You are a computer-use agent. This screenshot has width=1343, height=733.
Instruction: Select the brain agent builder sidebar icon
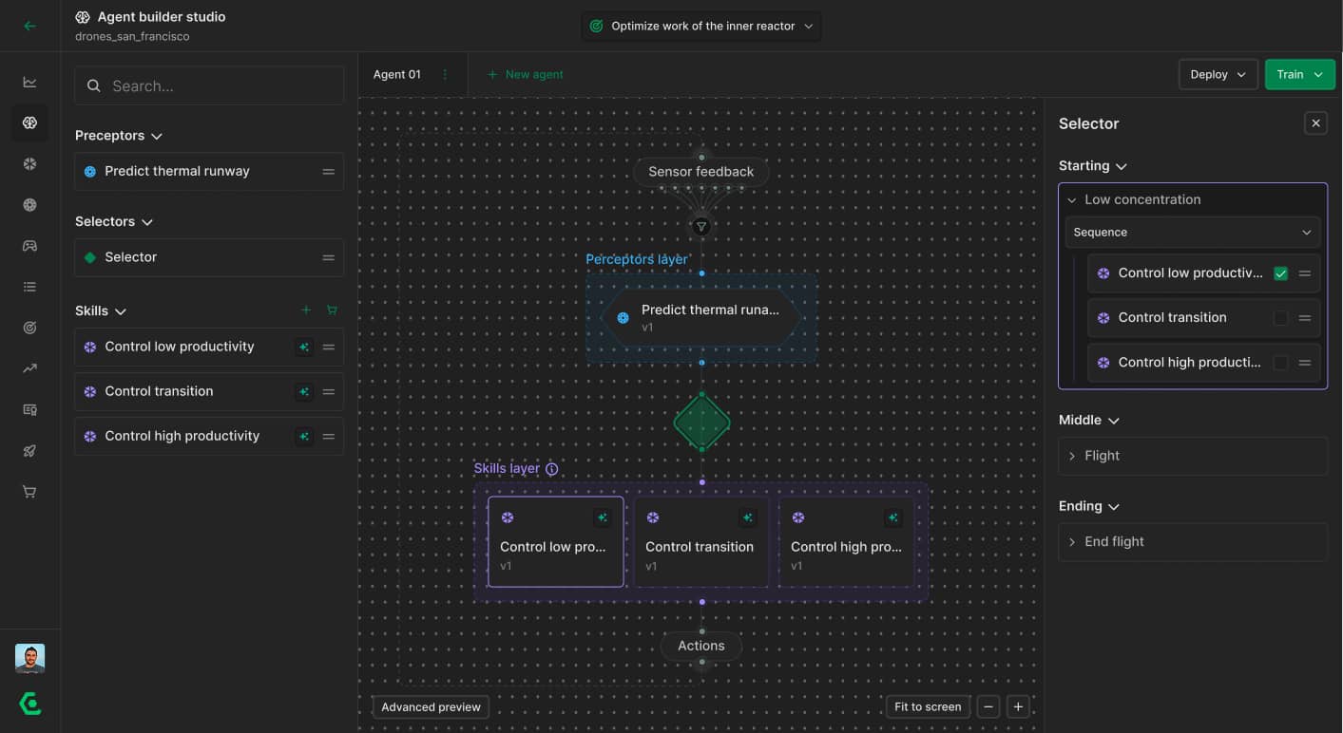coord(29,122)
